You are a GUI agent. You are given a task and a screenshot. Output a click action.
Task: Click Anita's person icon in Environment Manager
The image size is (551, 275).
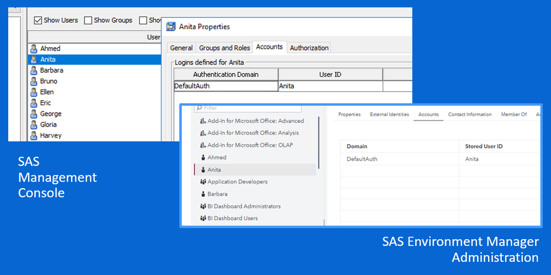point(203,170)
